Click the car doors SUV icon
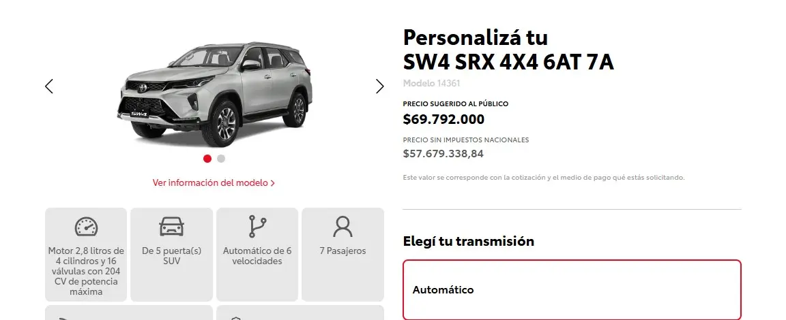786x320 pixels. [171, 227]
